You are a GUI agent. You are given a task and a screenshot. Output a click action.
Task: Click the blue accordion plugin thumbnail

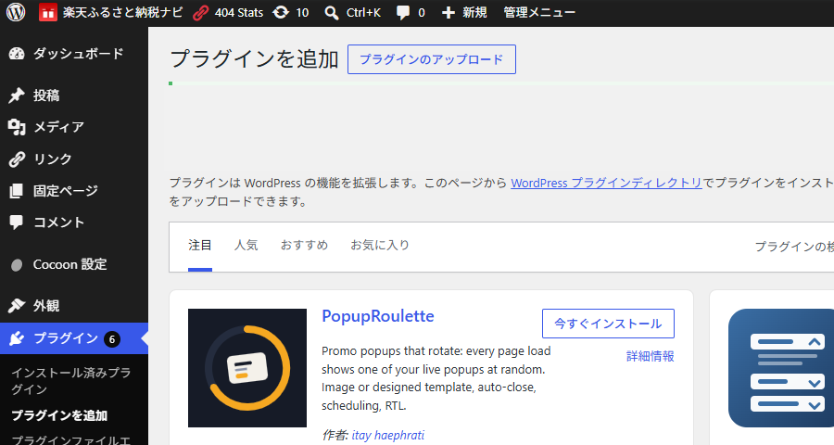[x=781, y=368]
